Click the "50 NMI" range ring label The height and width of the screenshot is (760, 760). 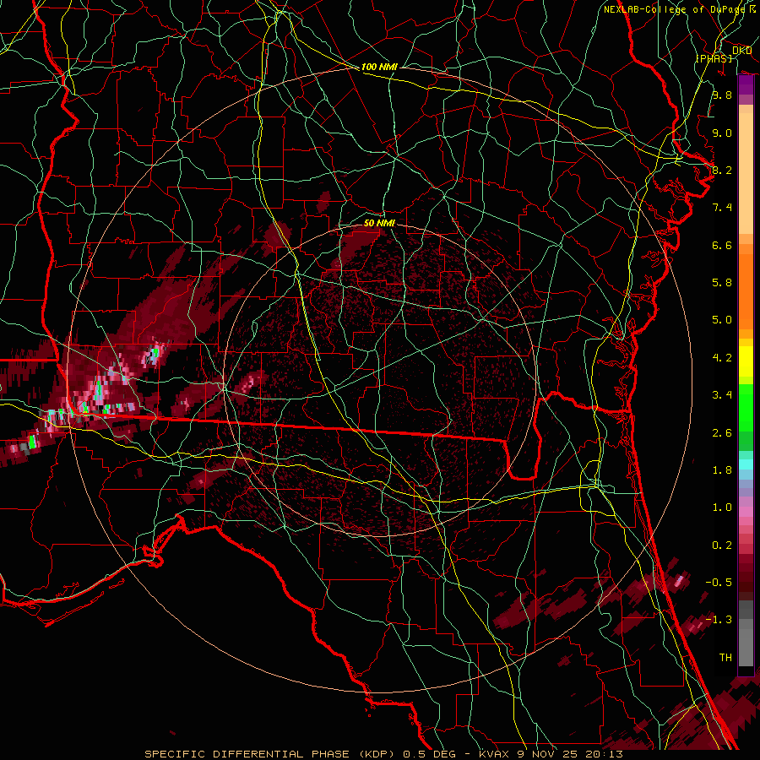[379, 223]
